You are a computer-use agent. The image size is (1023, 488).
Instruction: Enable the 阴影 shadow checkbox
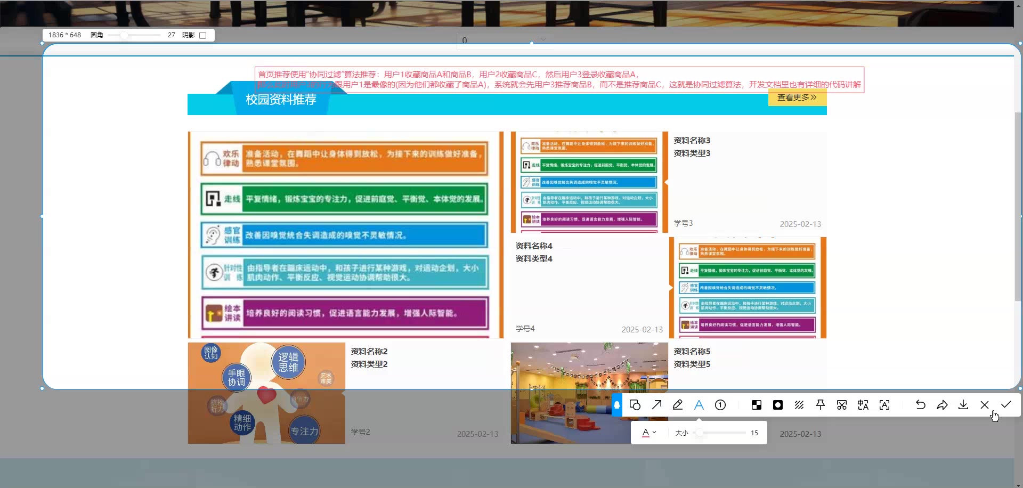[202, 35]
